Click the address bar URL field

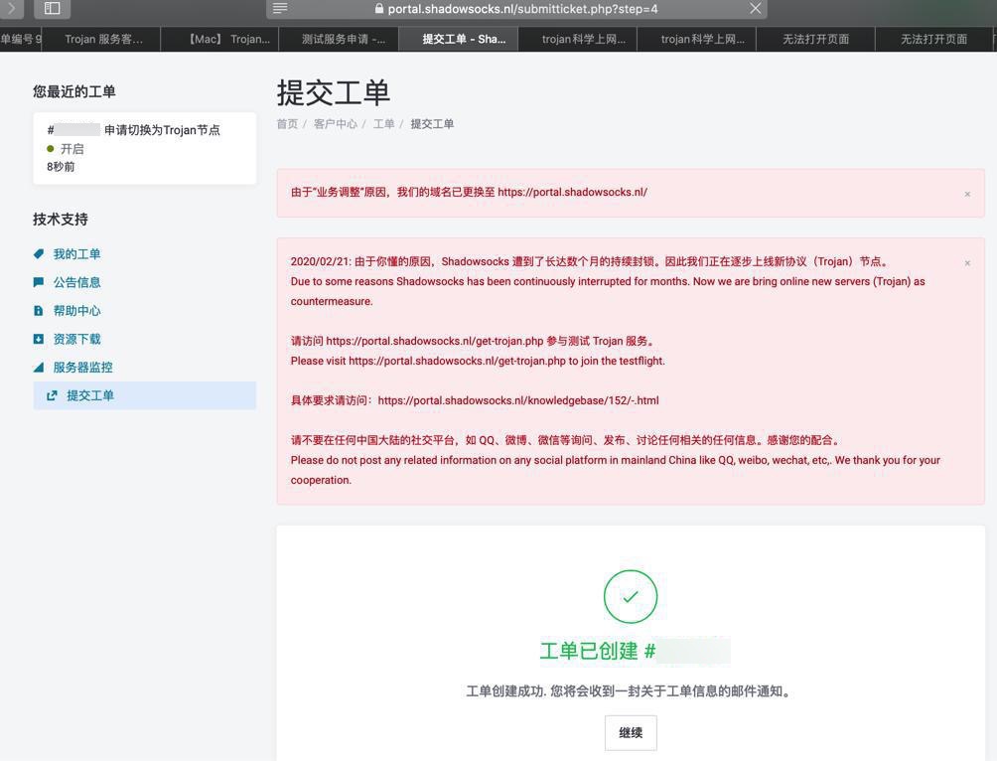(x=516, y=9)
